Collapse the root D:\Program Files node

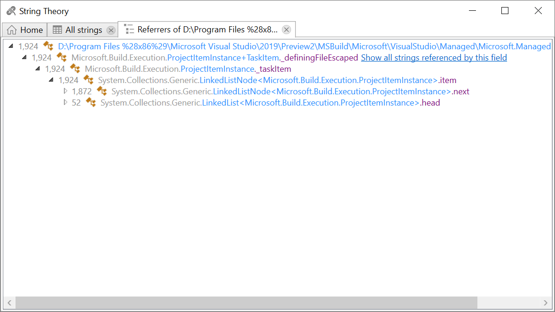pos(11,46)
